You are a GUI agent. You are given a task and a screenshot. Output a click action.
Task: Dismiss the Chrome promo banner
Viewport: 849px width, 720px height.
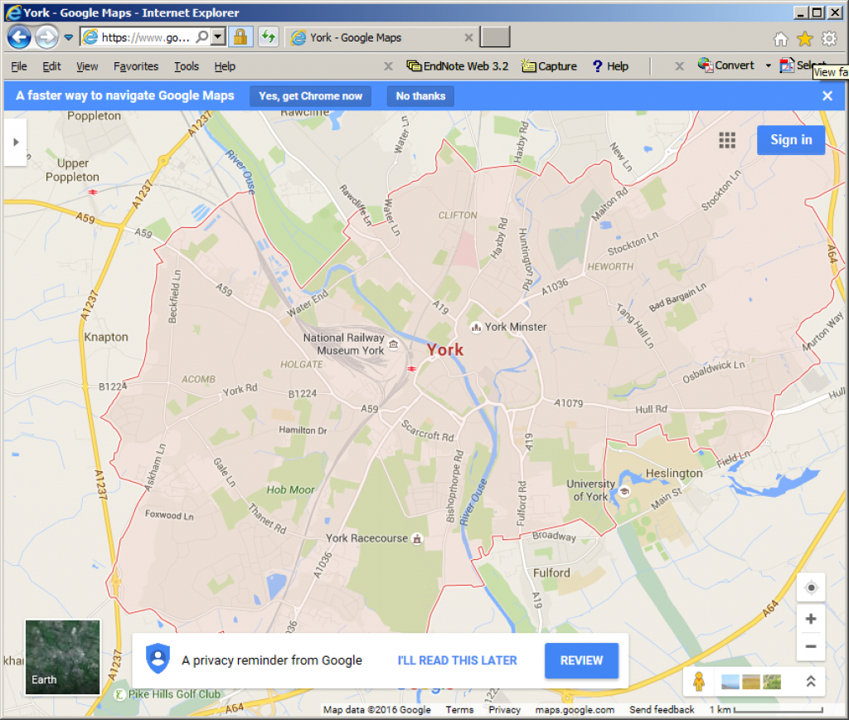tap(827, 96)
